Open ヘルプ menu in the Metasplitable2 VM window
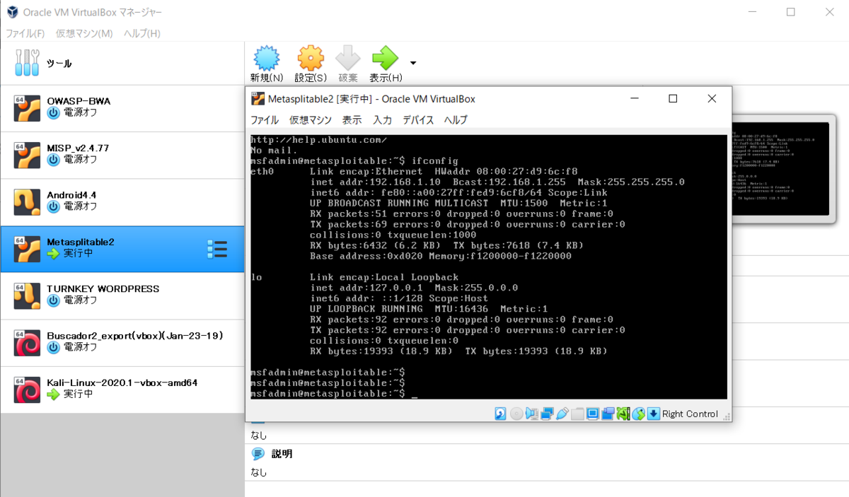Screen dimensions: 849x497 coord(456,120)
